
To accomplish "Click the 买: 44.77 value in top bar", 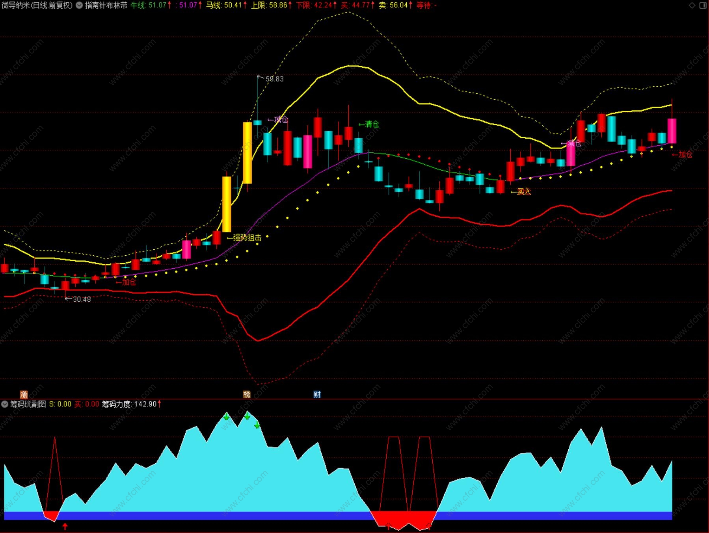I will coord(357,5).
